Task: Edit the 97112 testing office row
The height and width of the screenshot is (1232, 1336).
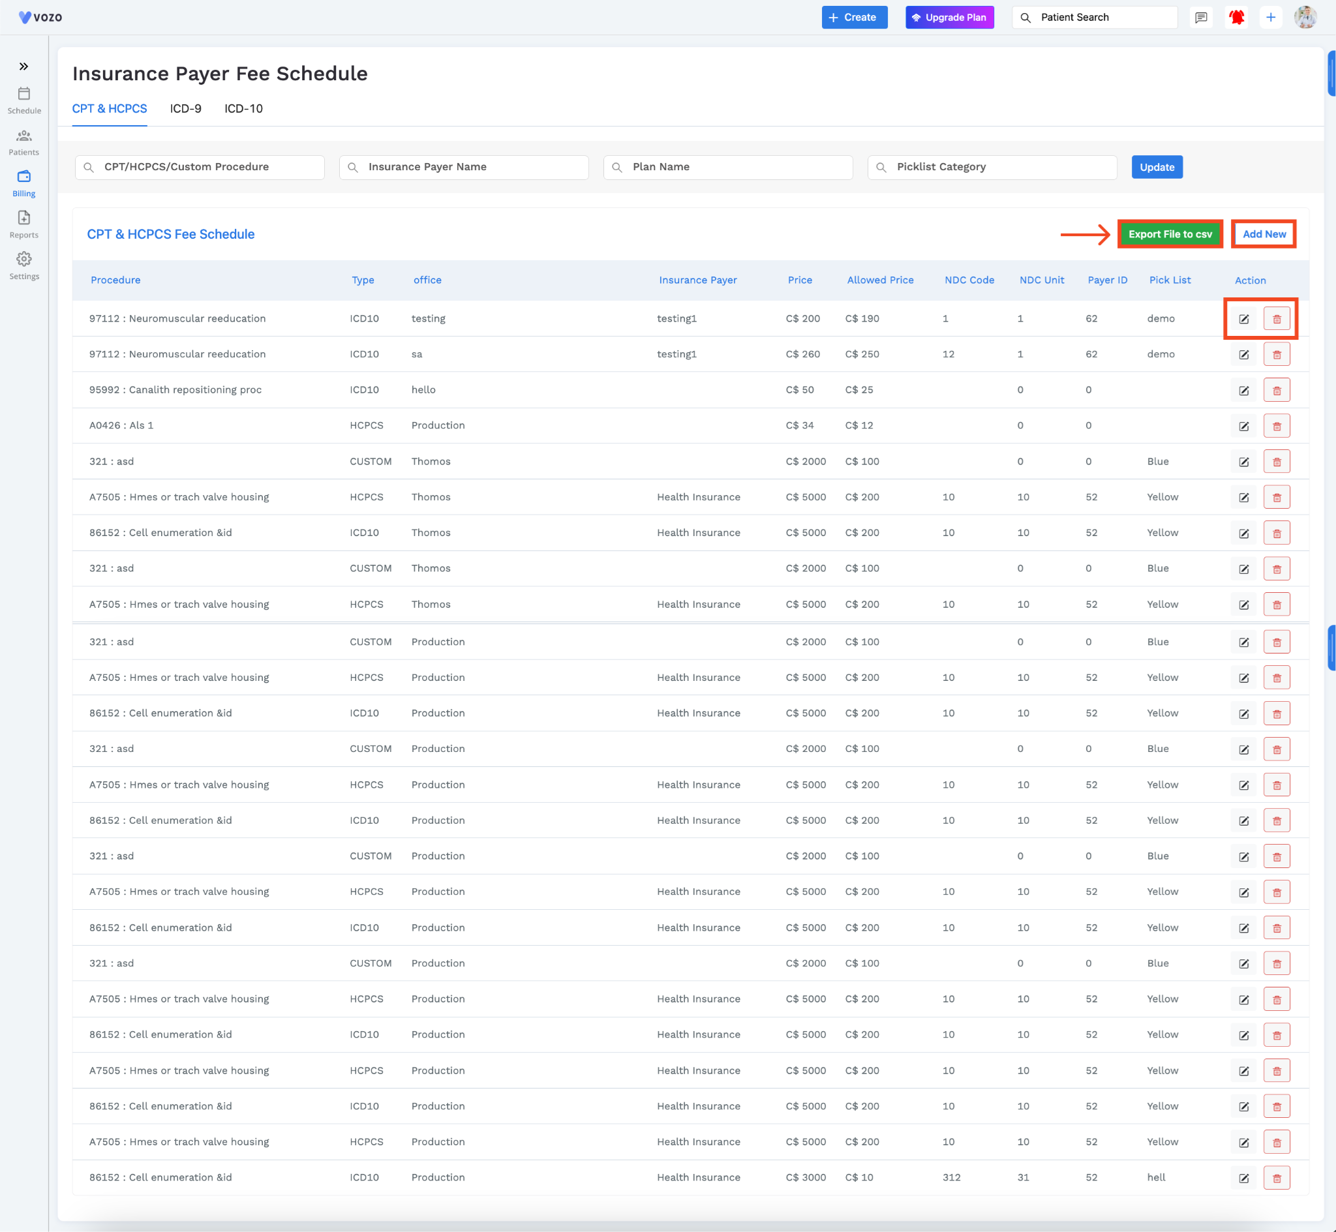Action: pos(1244,319)
